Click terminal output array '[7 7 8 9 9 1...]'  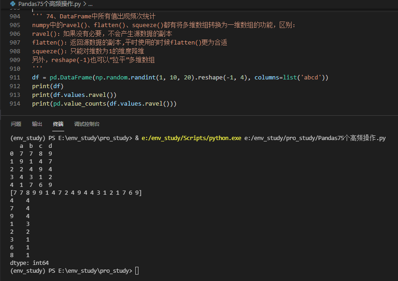coord(76,192)
